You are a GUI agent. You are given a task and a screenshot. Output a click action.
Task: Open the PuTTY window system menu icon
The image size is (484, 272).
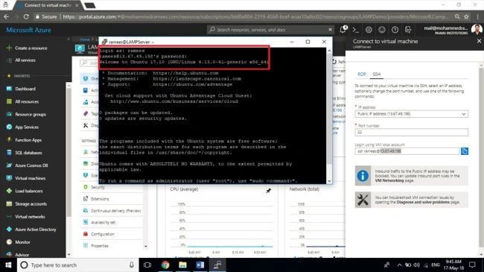[104, 42]
